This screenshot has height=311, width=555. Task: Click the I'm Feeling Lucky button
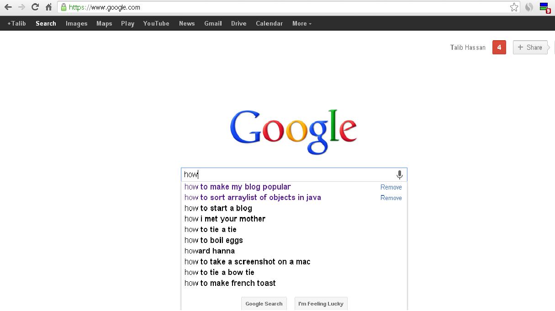click(321, 303)
